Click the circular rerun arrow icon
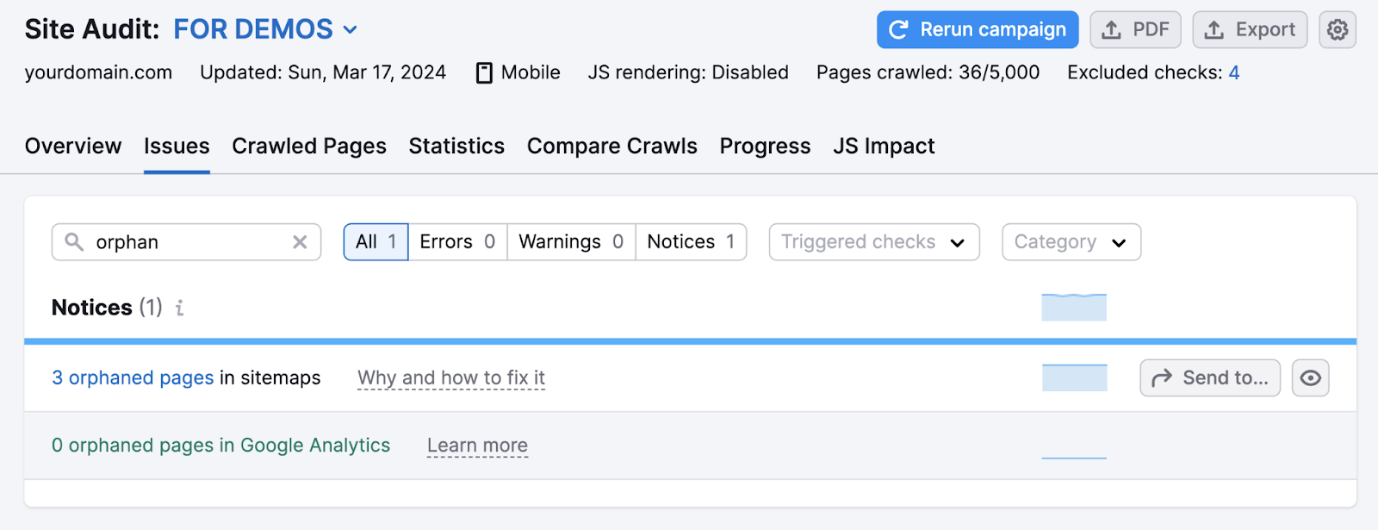Image resolution: width=1378 pixels, height=530 pixels. point(899,28)
